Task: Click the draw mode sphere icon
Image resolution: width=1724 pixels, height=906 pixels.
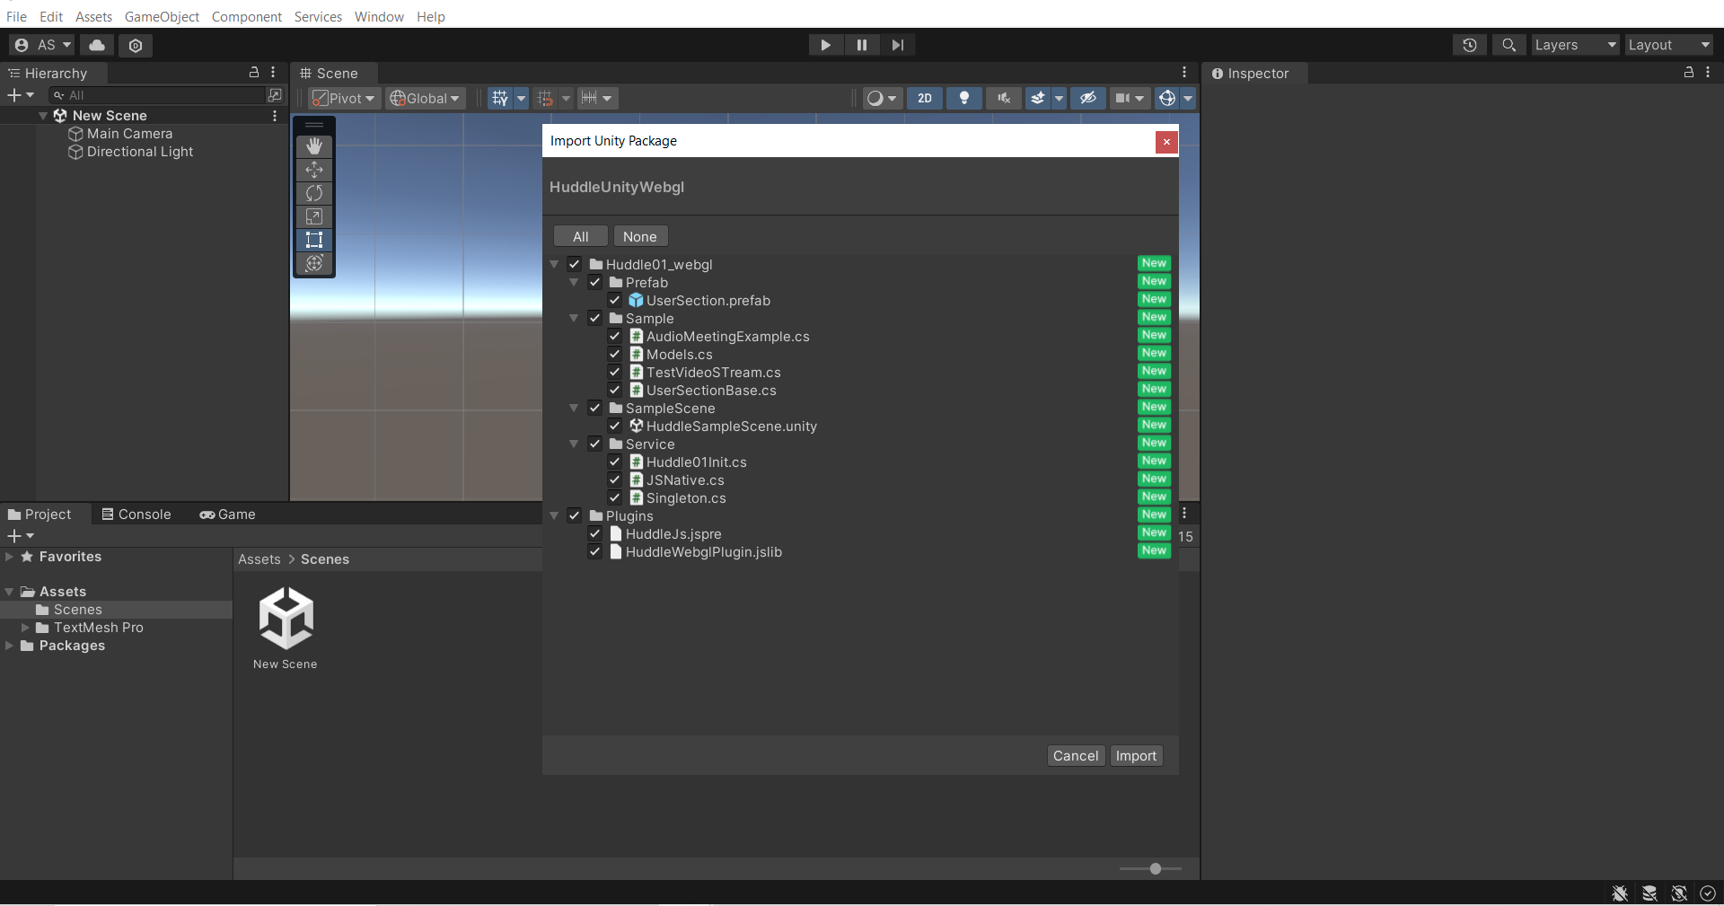Action: click(875, 99)
